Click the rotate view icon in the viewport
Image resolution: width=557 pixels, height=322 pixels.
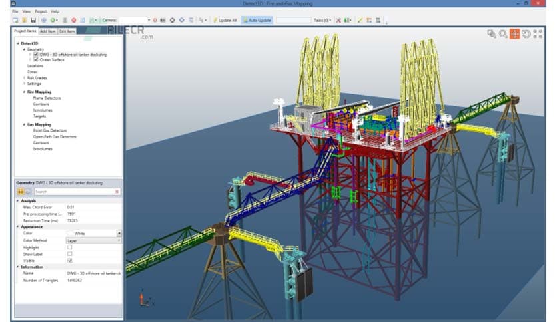pos(526,34)
